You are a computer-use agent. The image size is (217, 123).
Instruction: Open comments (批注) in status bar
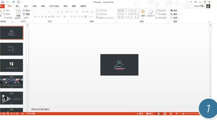point(150,114)
